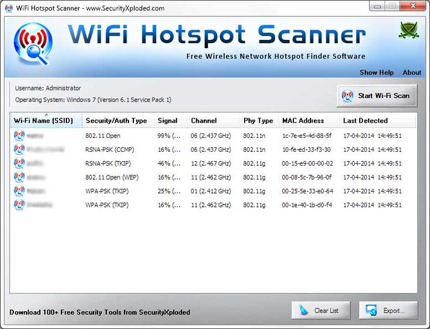Select the 01 (2.412 GHz) channel cell
This screenshot has width=430, height=329.
211,191
